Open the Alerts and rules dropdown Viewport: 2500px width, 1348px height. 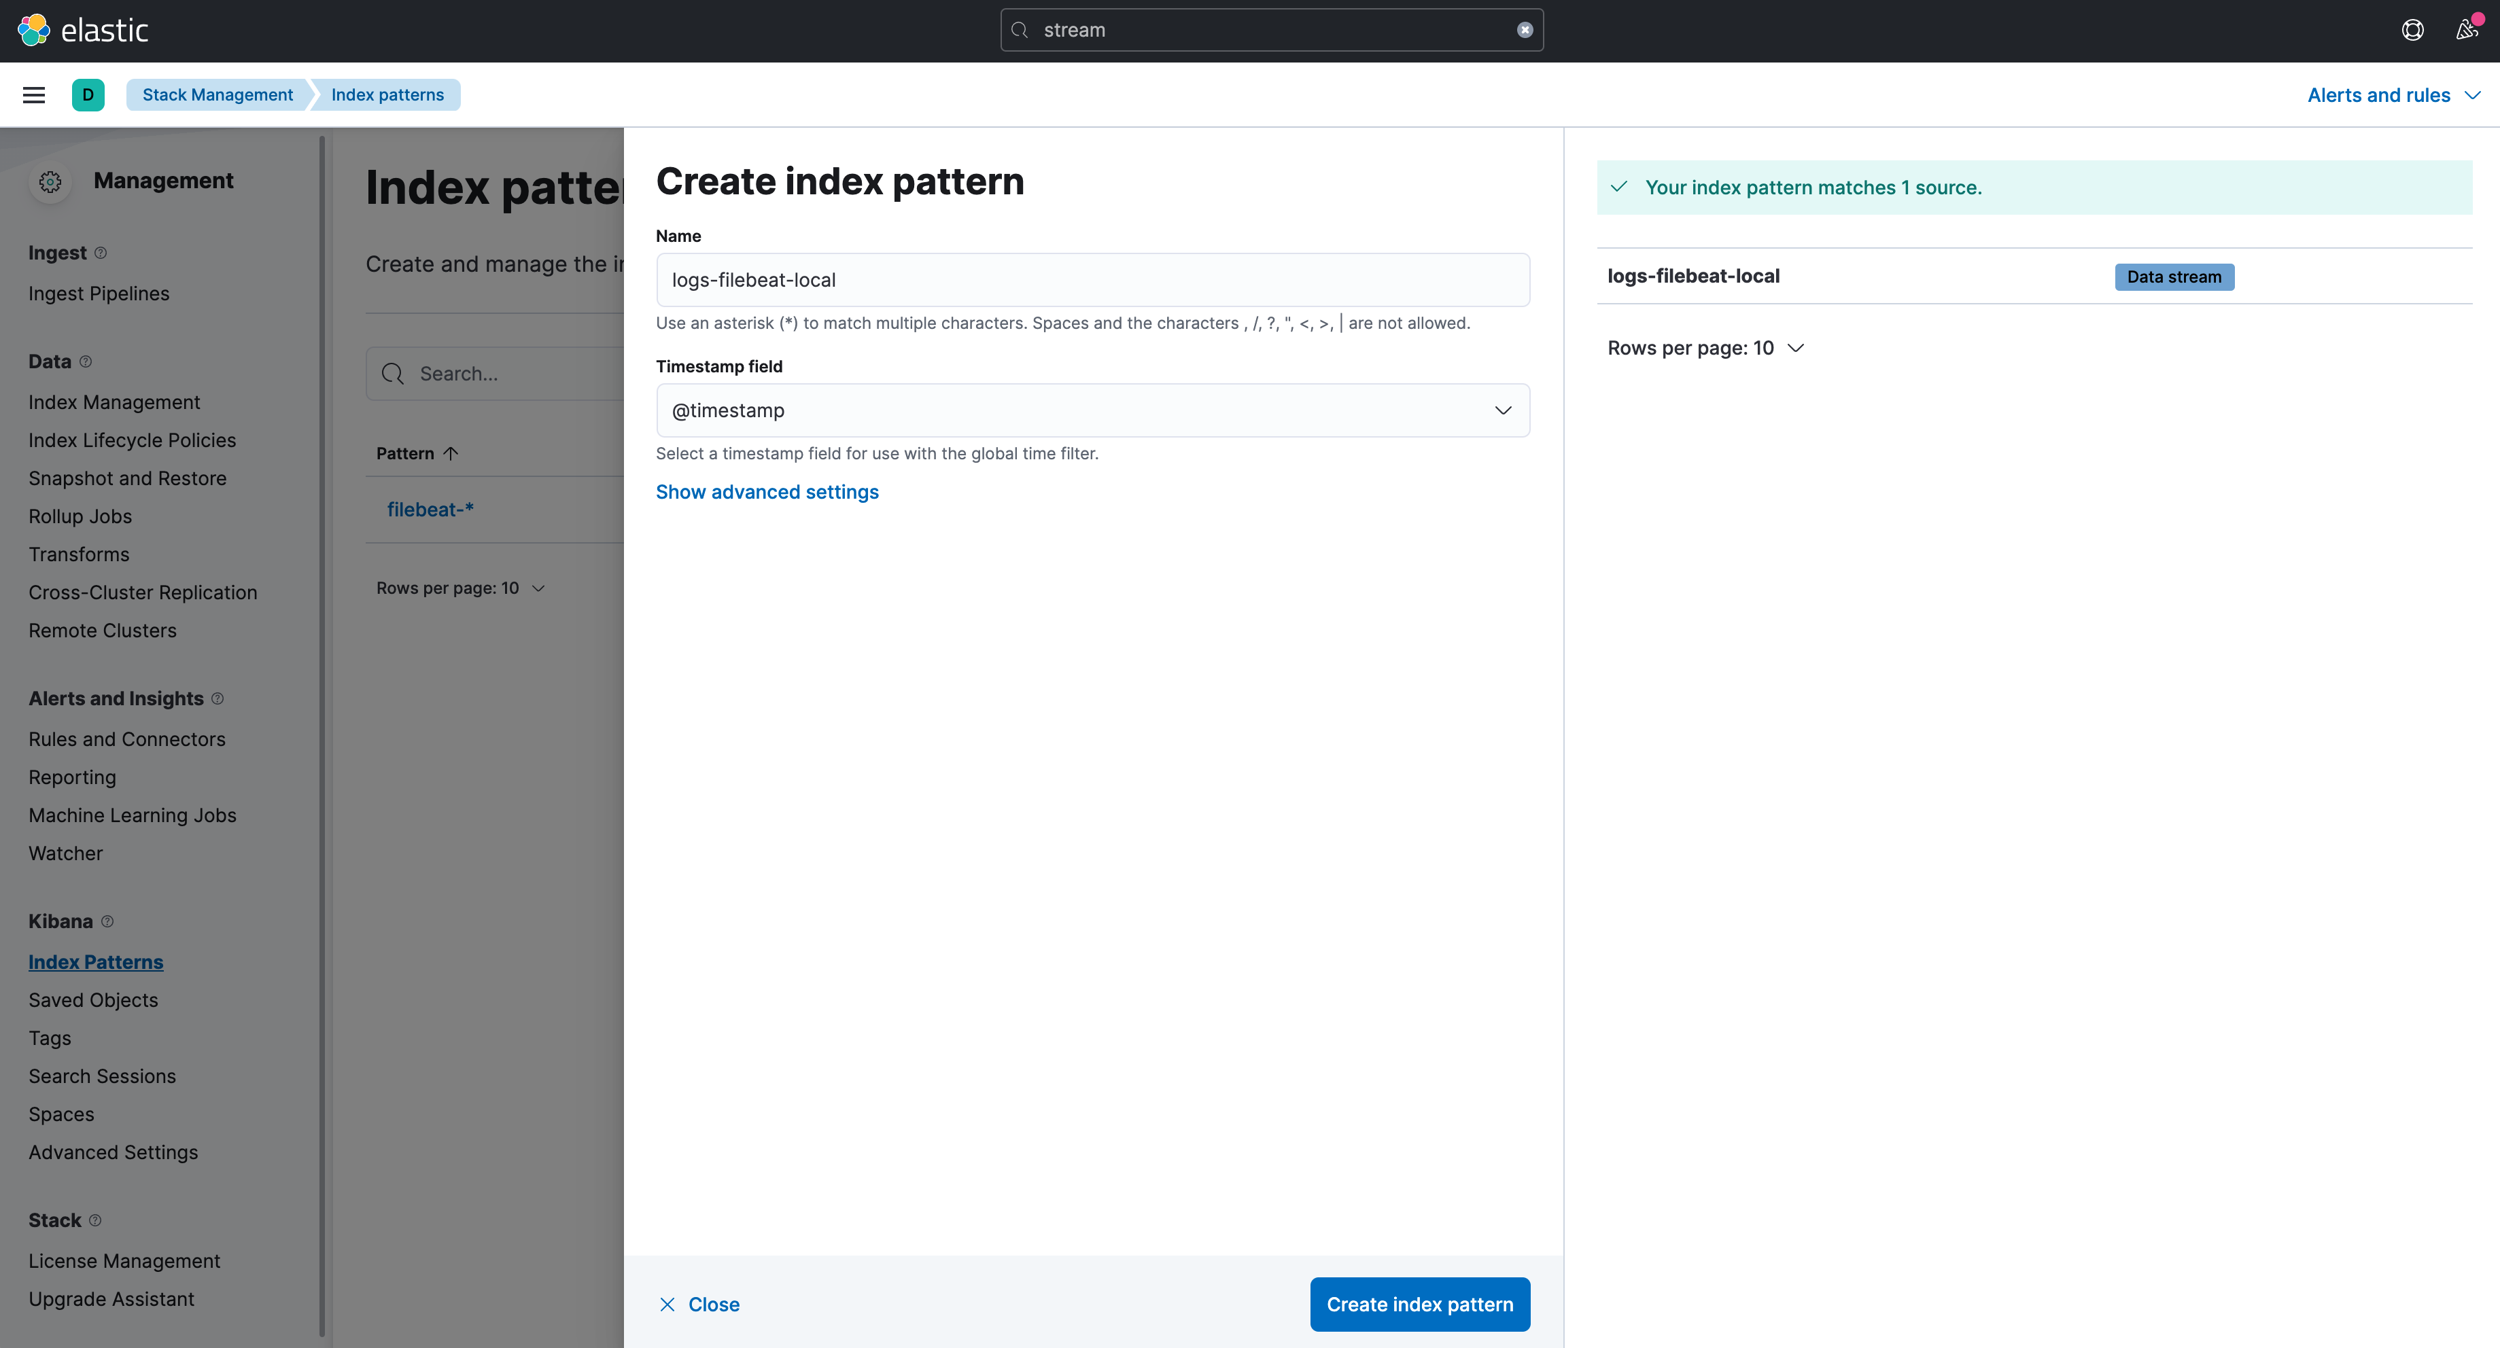[2393, 94]
